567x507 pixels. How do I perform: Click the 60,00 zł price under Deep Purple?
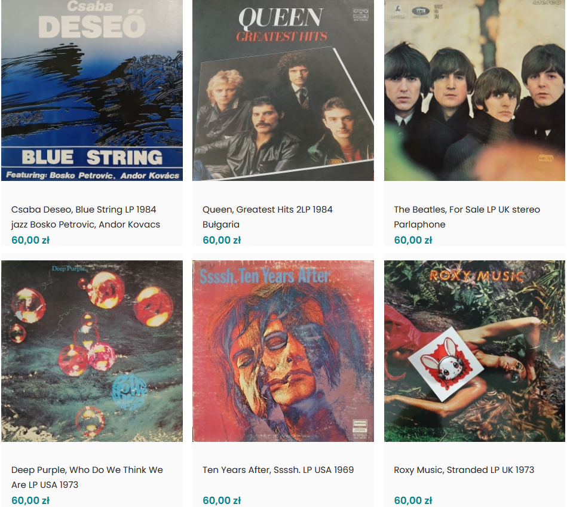[x=30, y=500]
